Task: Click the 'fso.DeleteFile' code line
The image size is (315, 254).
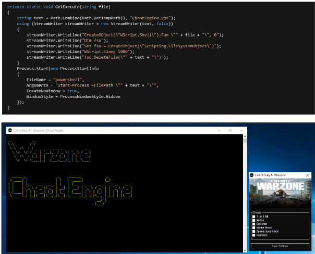Action: [97, 57]
